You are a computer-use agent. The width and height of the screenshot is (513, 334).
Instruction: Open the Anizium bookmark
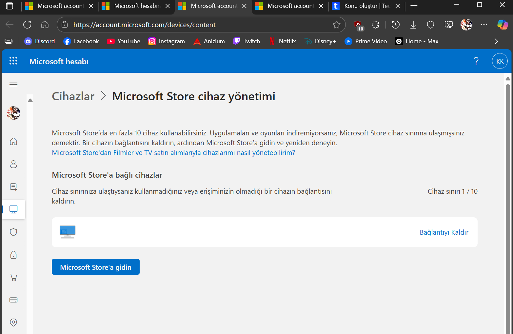[209, 41]
